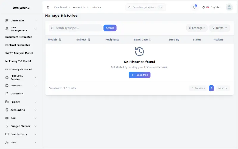Expand the Double Entry chevron

(35, 134)
